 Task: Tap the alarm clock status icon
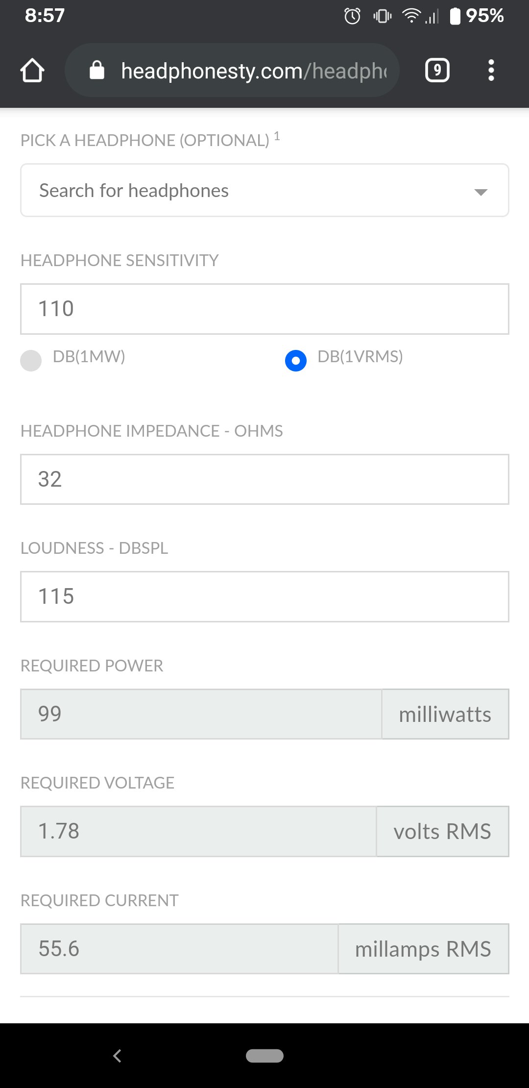[x=352, y=16]
